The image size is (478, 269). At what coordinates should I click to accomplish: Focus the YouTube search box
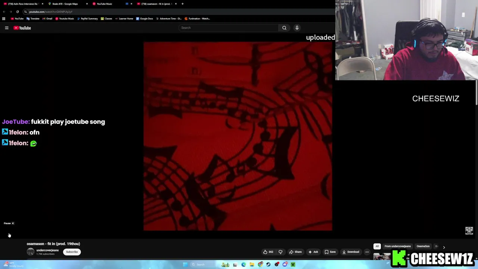[229, 28]
